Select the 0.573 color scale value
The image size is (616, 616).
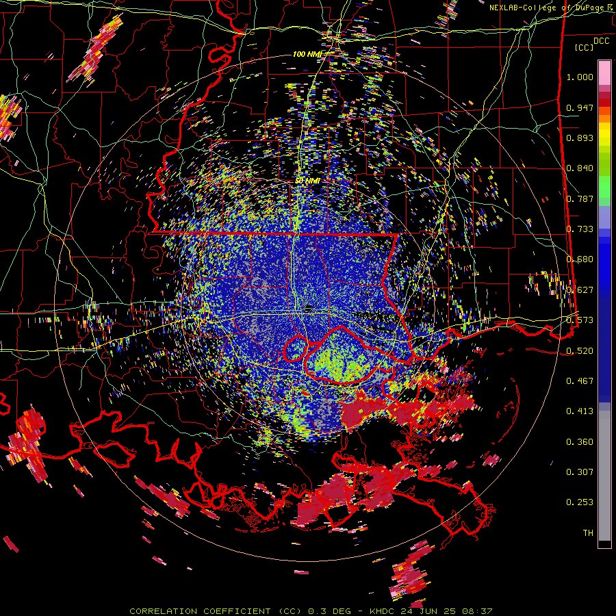point(580,320)
